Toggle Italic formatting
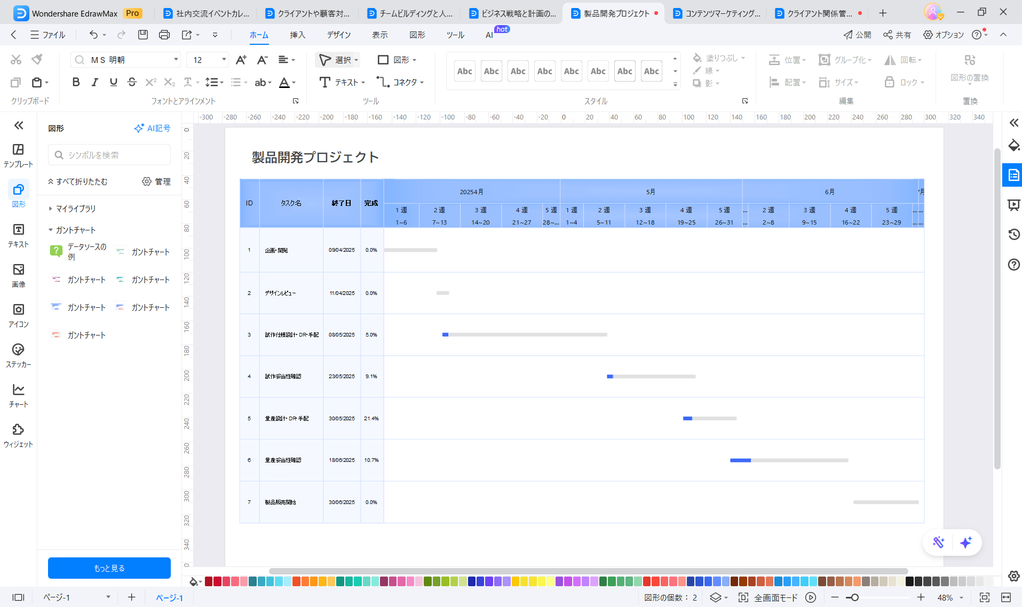Image resolution: width=1022 pixels, height=607 pixels. (x=94, y=82)
